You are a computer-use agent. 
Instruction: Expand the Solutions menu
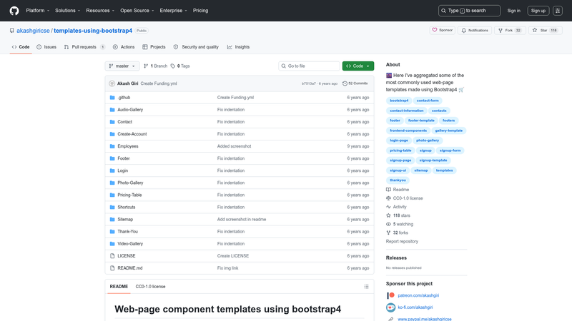(x=67, y=11)
